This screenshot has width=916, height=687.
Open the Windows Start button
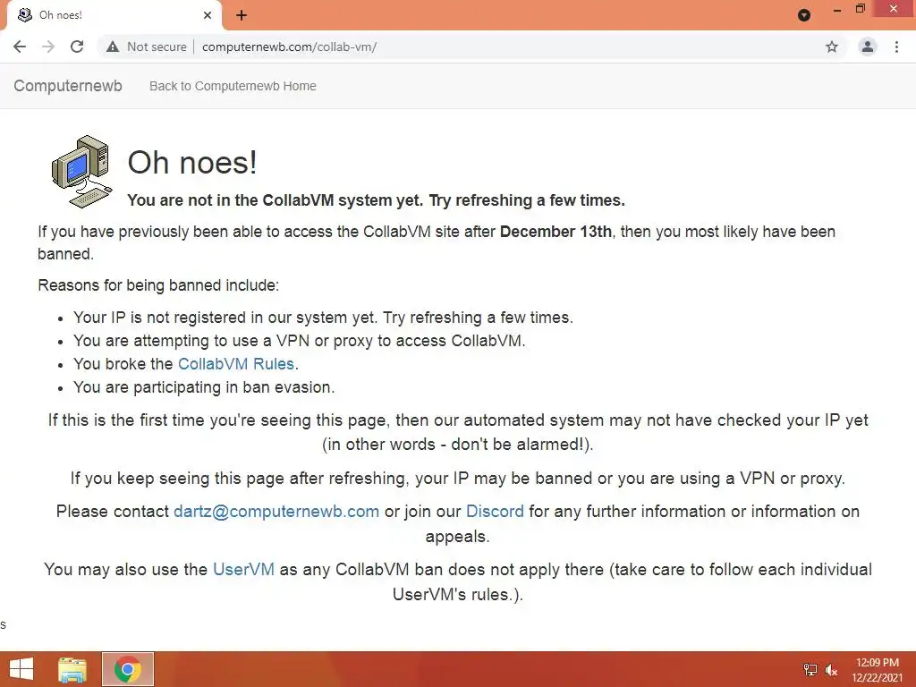21,669
